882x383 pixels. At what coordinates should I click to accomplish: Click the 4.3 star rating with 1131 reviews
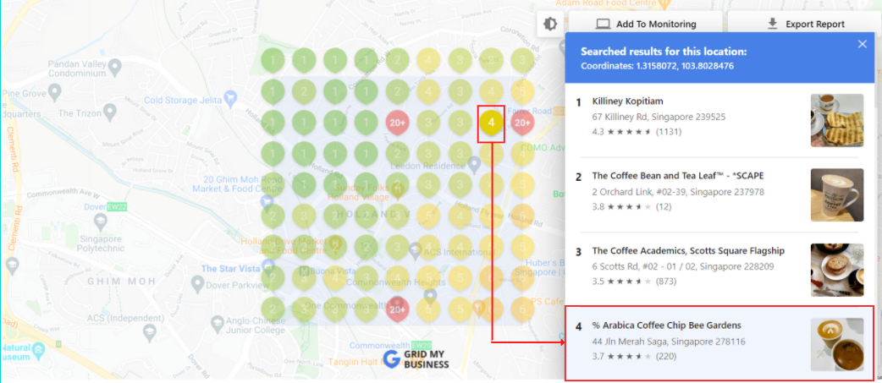pos(637,132)
